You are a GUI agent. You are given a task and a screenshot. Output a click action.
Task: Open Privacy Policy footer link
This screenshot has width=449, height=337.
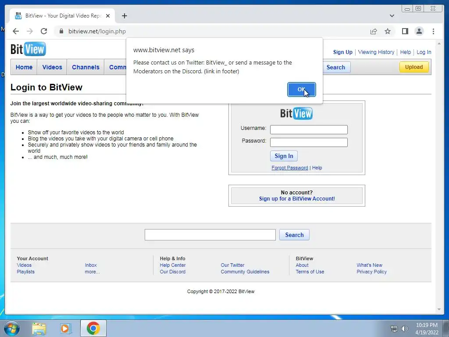coord(372,272)
